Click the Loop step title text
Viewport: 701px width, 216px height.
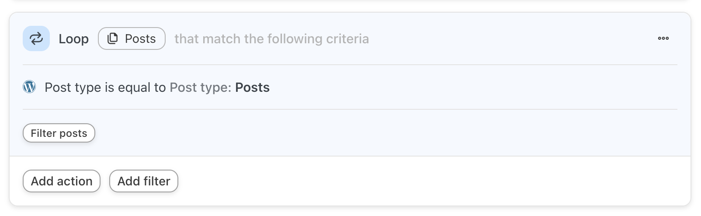74,39
